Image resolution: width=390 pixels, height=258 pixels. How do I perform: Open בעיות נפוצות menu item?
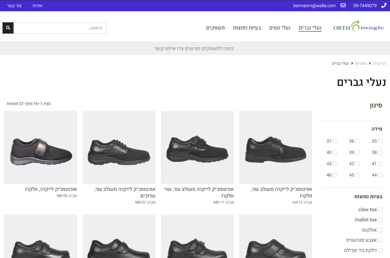point(247,28)
